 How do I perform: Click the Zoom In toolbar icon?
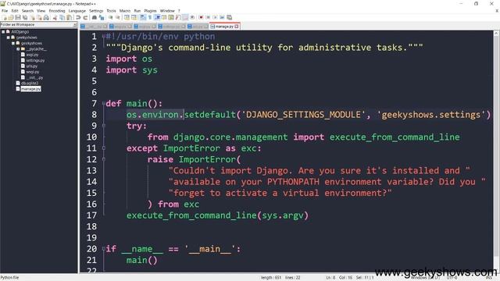click(110, 17)
